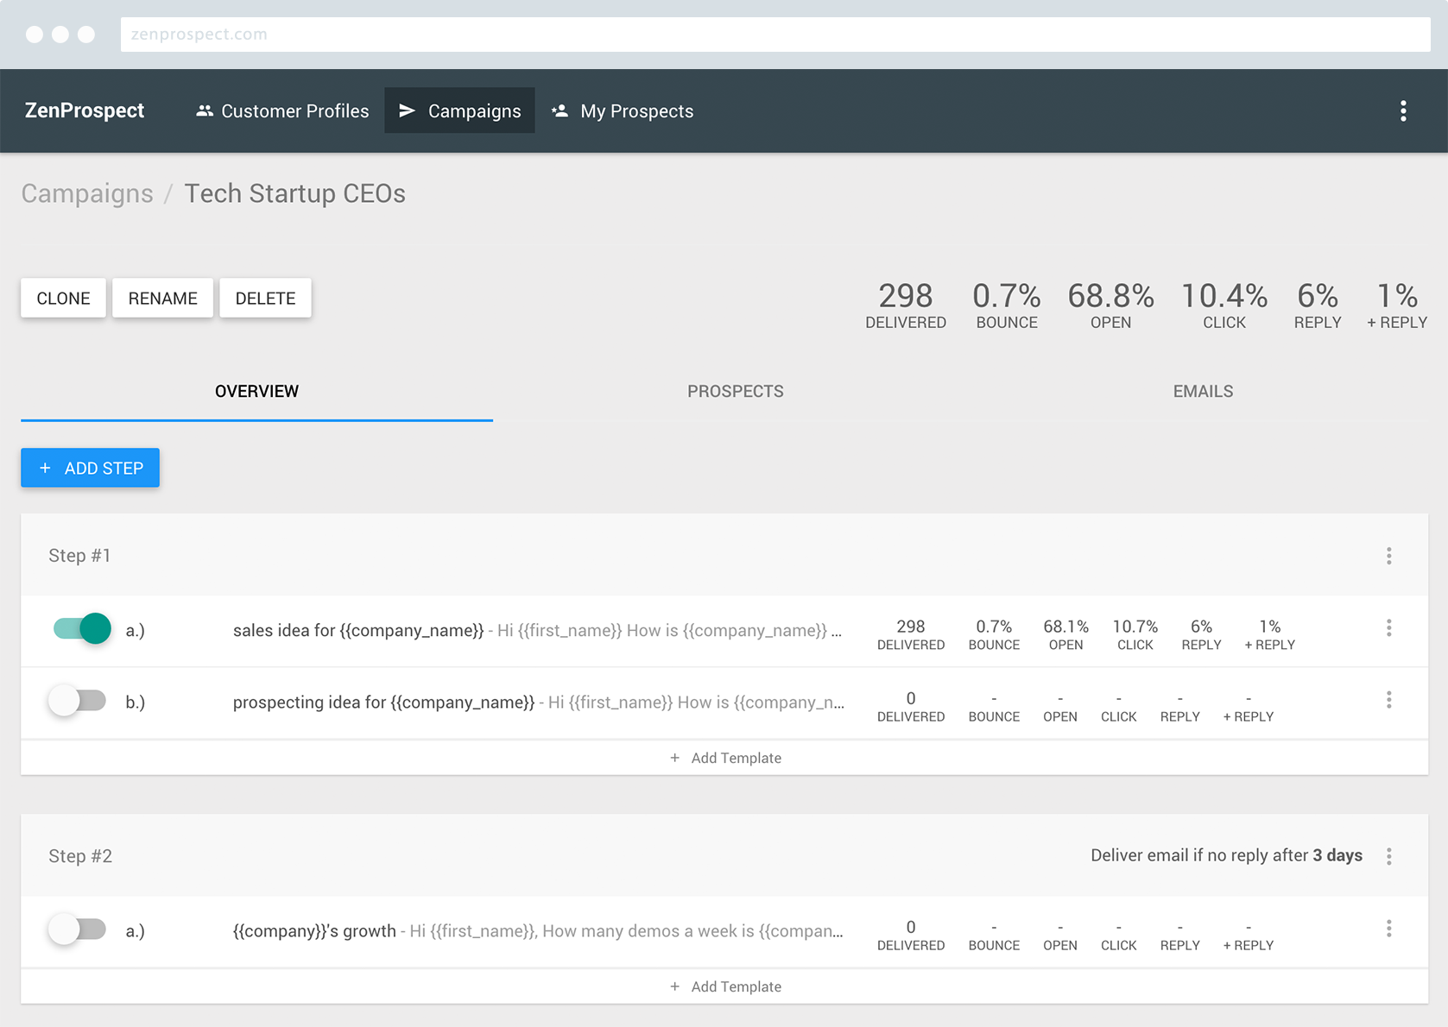The height and width of the screenshot is (1027, 1448).
Task: Click the 'Deliver email if no reply after 3 days' text
Action: tap(1226, 855)
